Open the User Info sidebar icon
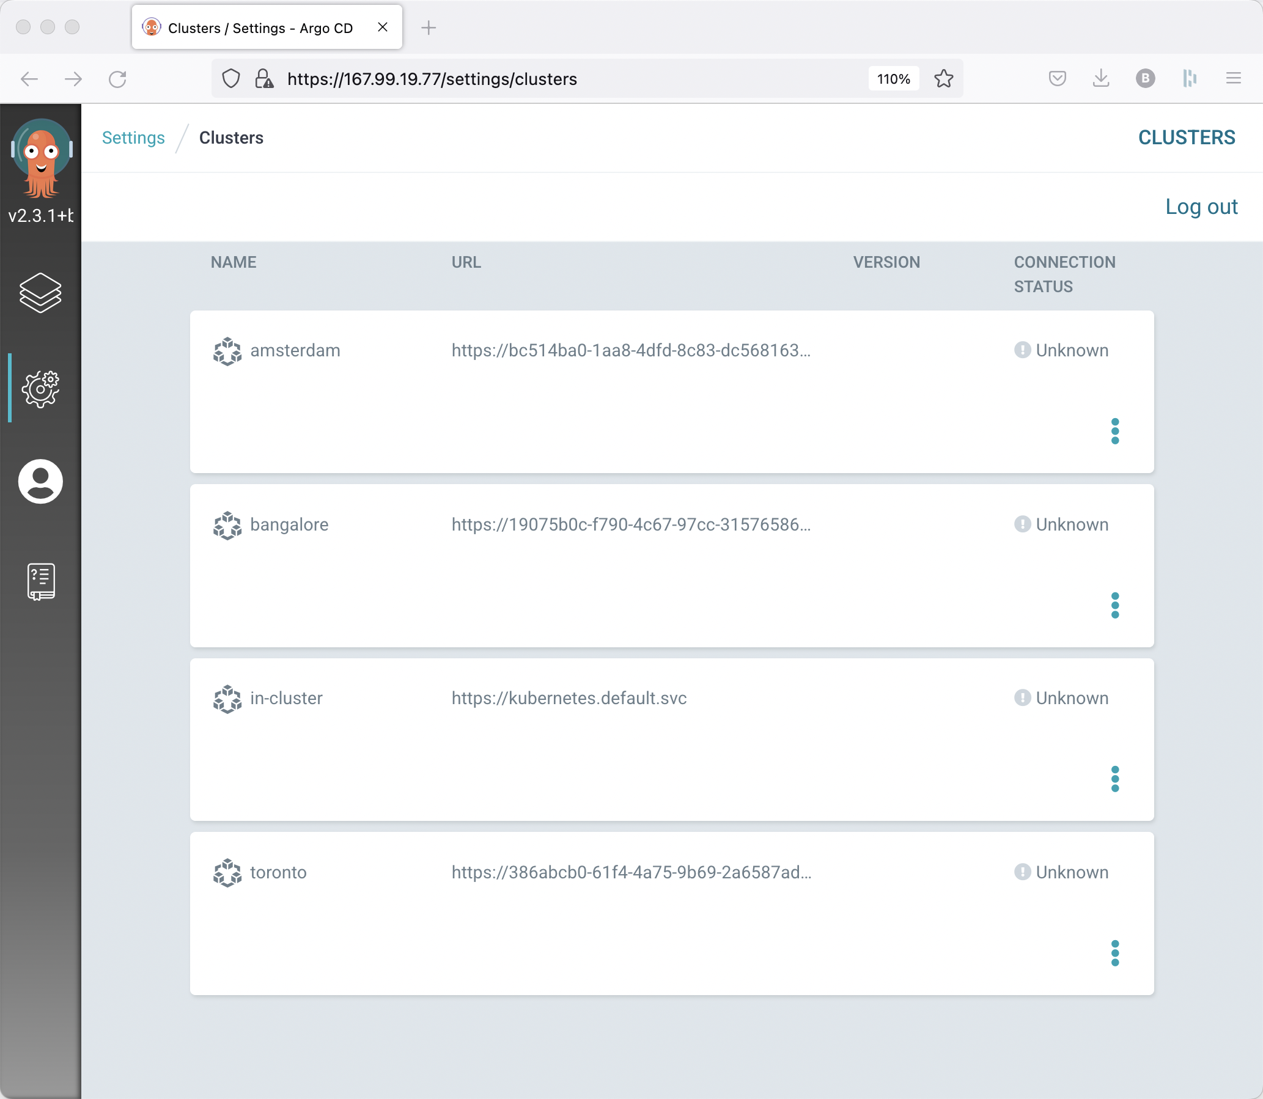This screenshot has height=1099, width=1263. (x=40, y=482)
